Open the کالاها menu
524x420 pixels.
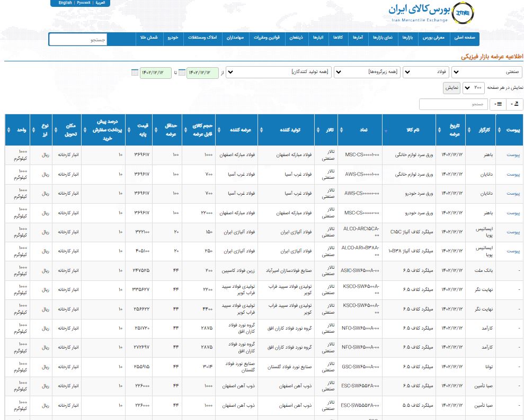(338, 38)
